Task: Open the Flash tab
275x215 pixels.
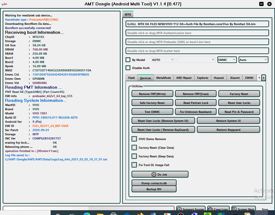Action: click(131, 78)
